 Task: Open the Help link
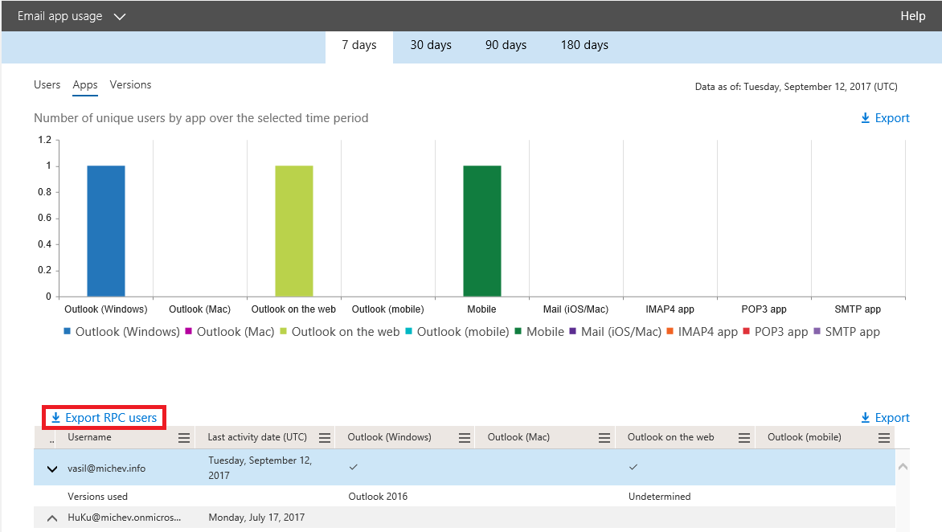(912, 16)
